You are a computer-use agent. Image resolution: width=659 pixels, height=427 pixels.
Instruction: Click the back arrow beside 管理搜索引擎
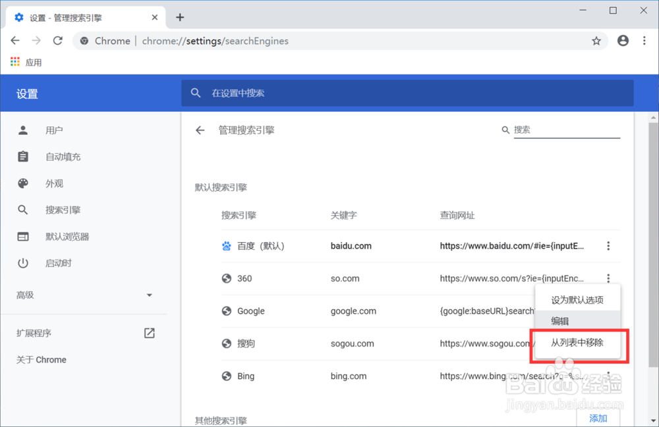pos(200,130)
